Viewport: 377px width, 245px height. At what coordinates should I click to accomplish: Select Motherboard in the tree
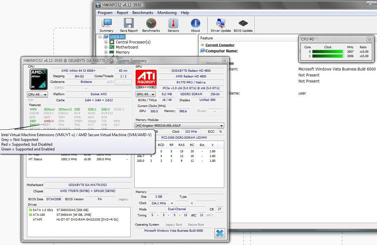click(127, 47)
